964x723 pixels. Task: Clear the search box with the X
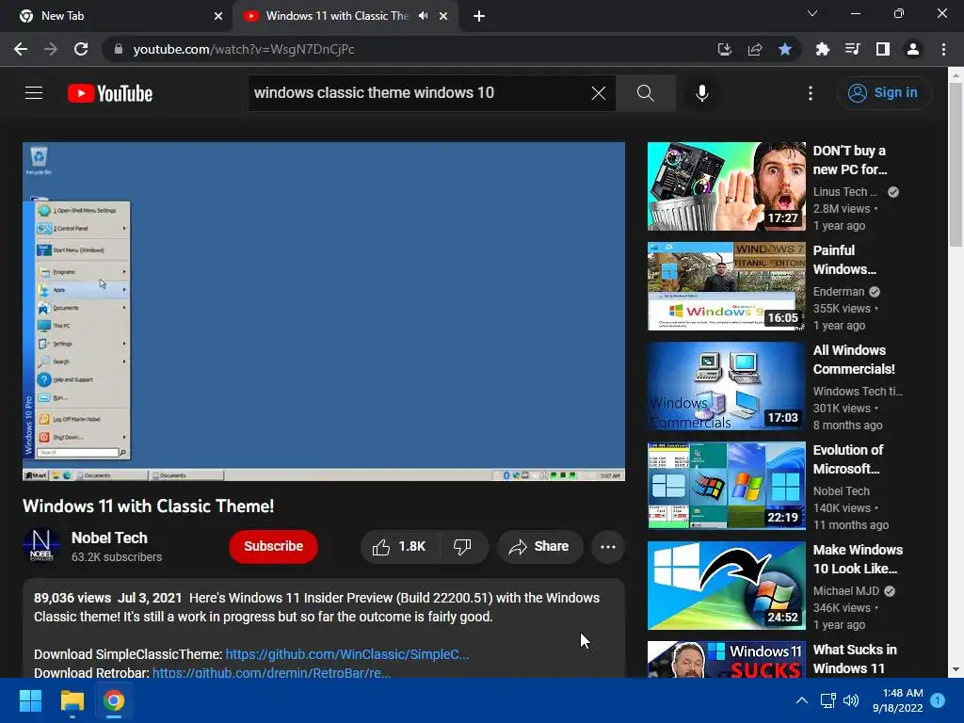click(598, 93)
